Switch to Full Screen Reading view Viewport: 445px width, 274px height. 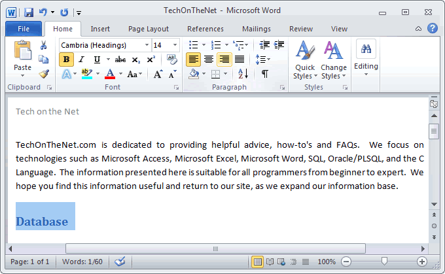click(x=270, y=262)
